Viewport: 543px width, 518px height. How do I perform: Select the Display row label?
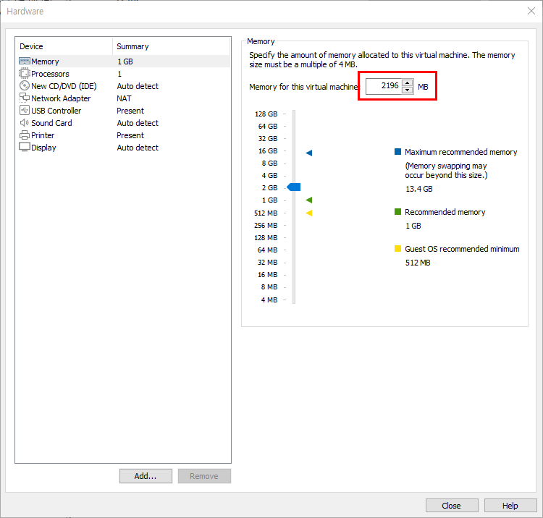tap(43, 148)
